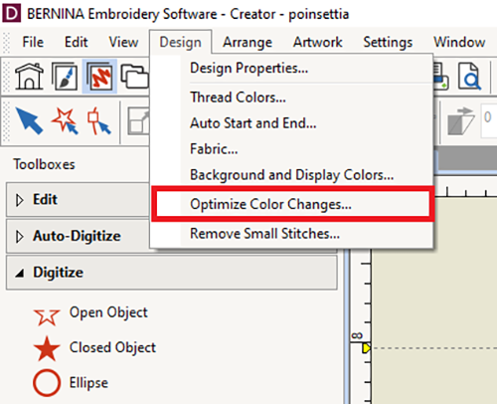The image size is (497, 404).
Task: Select the Closed Object filled star icon
Action: pos(47,348)
